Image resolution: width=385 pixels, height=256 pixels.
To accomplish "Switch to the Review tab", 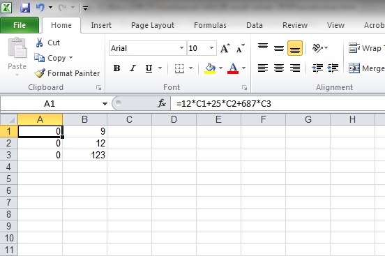I will point(295,25).
